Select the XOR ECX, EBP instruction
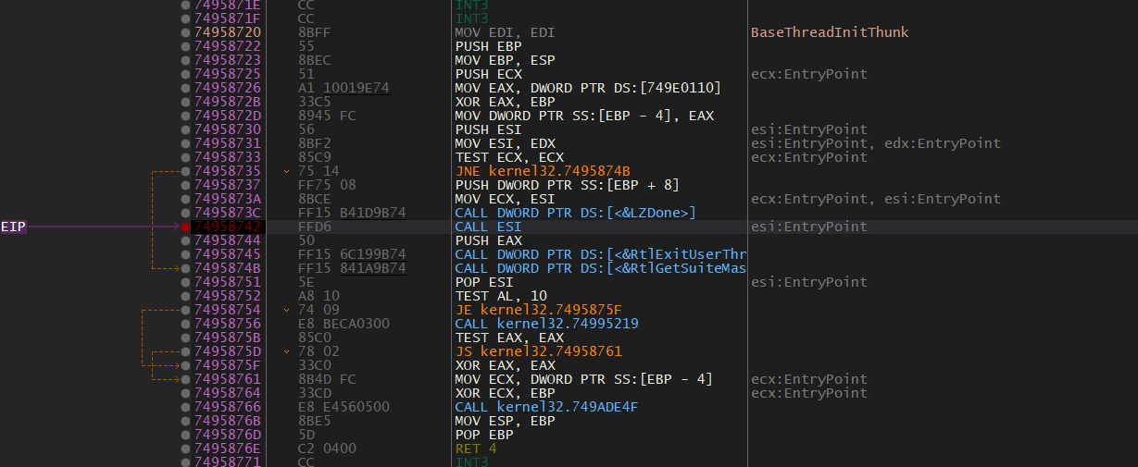 (505, 393)
